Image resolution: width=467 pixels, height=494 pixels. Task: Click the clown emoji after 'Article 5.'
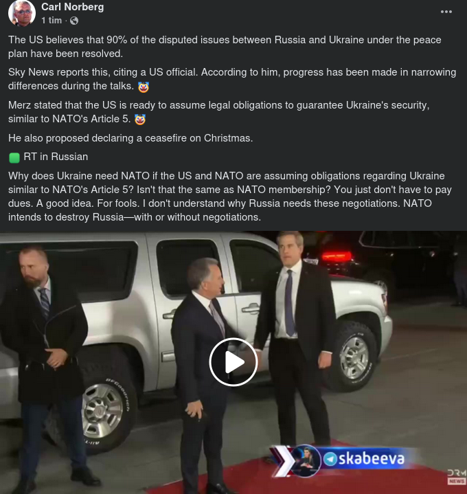[x=140, y=120]
